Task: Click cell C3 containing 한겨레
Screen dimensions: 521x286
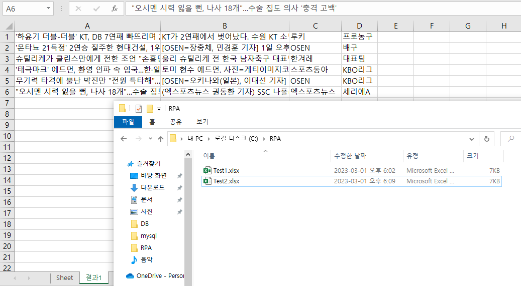Action: pyautogui.click(x=316, y=59)
